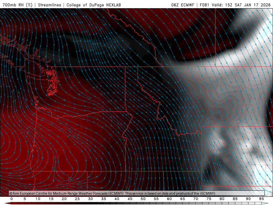Select the "30" label on color scale
This screenshot has width=273, height=205.
click(90, 199)
